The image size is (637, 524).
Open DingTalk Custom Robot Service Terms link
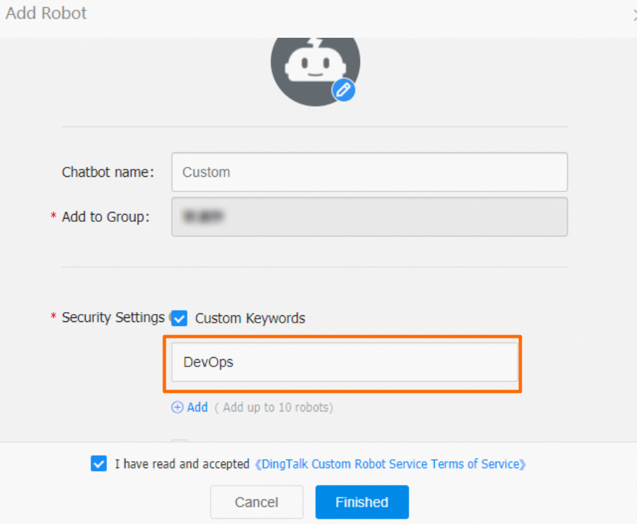[x=390, y=464]
